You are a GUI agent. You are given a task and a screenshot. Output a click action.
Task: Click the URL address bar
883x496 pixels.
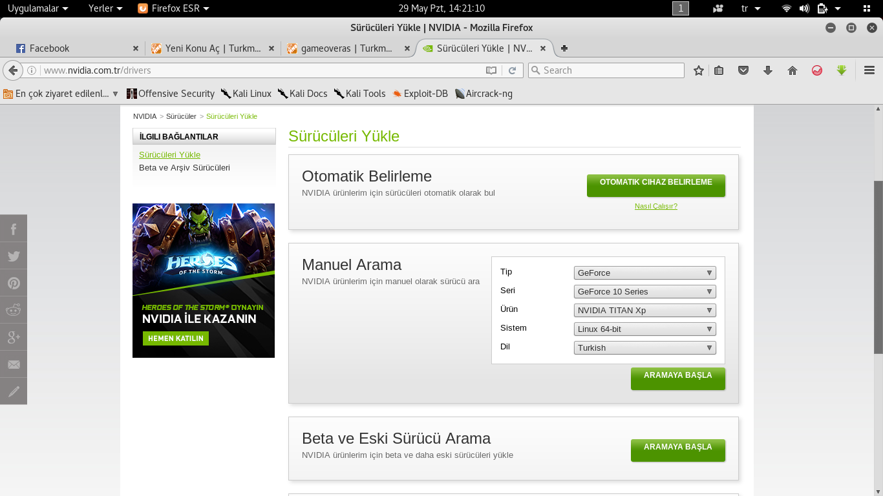click(262, 70)
